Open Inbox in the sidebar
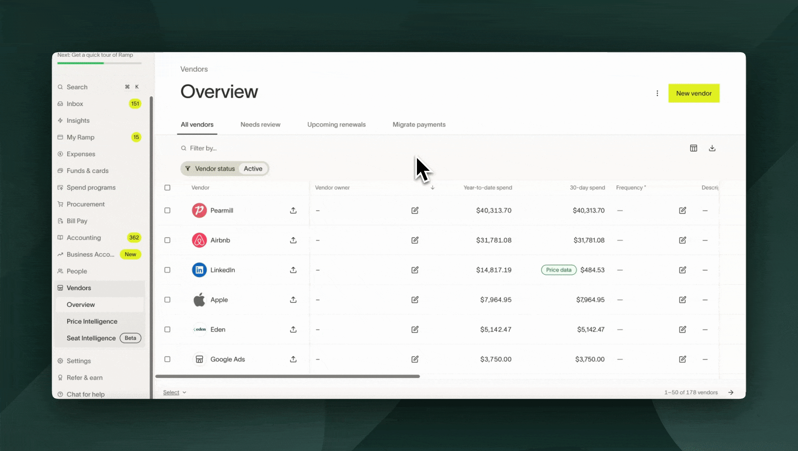Image resolution: width=798 pixels, height=451 pixels. click(x=99, y=104)
